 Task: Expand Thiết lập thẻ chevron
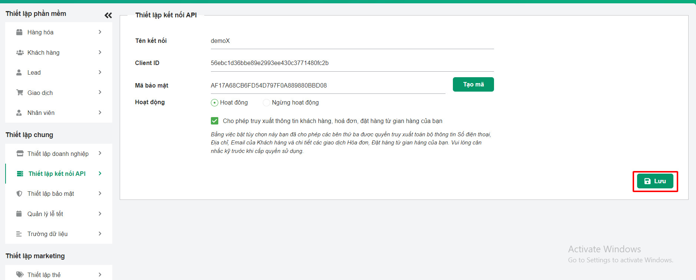tap(100, 274)
